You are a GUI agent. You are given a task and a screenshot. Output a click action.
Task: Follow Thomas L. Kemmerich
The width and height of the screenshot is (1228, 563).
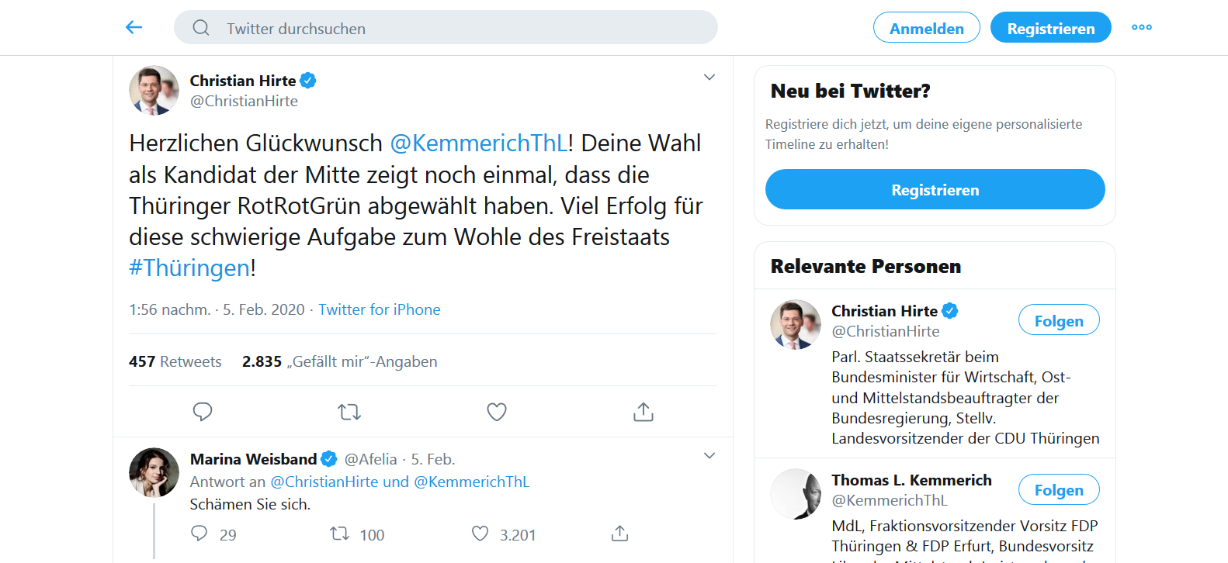[1059, 490]
